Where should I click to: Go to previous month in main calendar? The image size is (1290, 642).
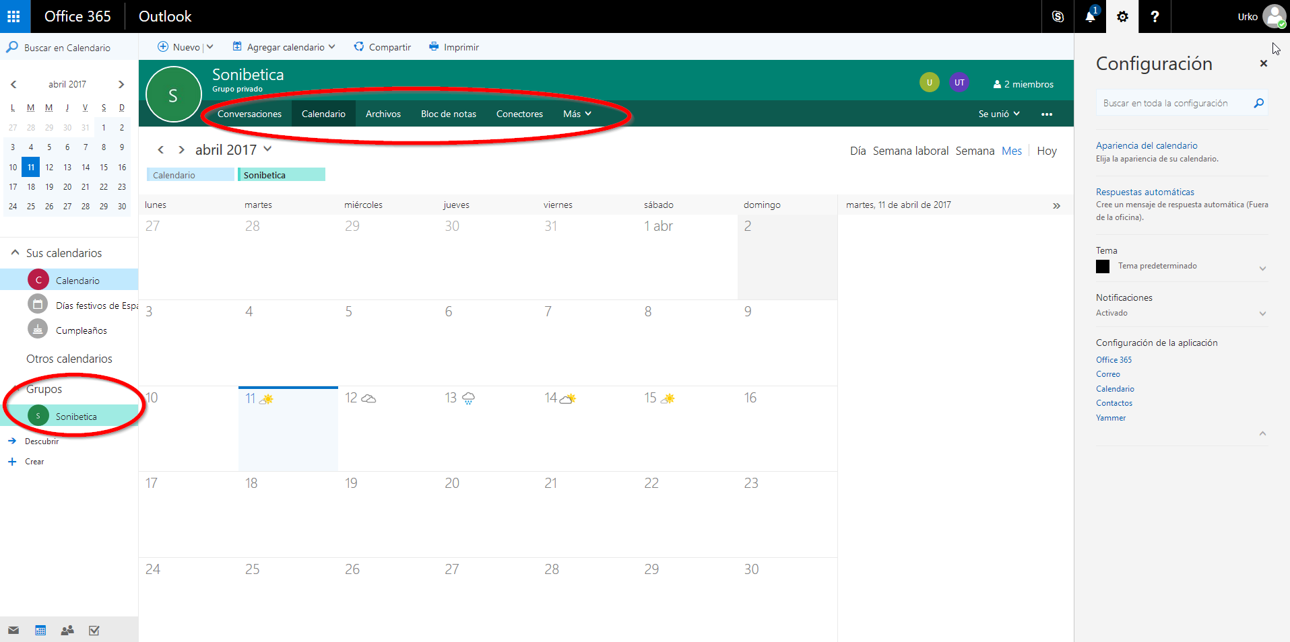click(x=160, y=150)
